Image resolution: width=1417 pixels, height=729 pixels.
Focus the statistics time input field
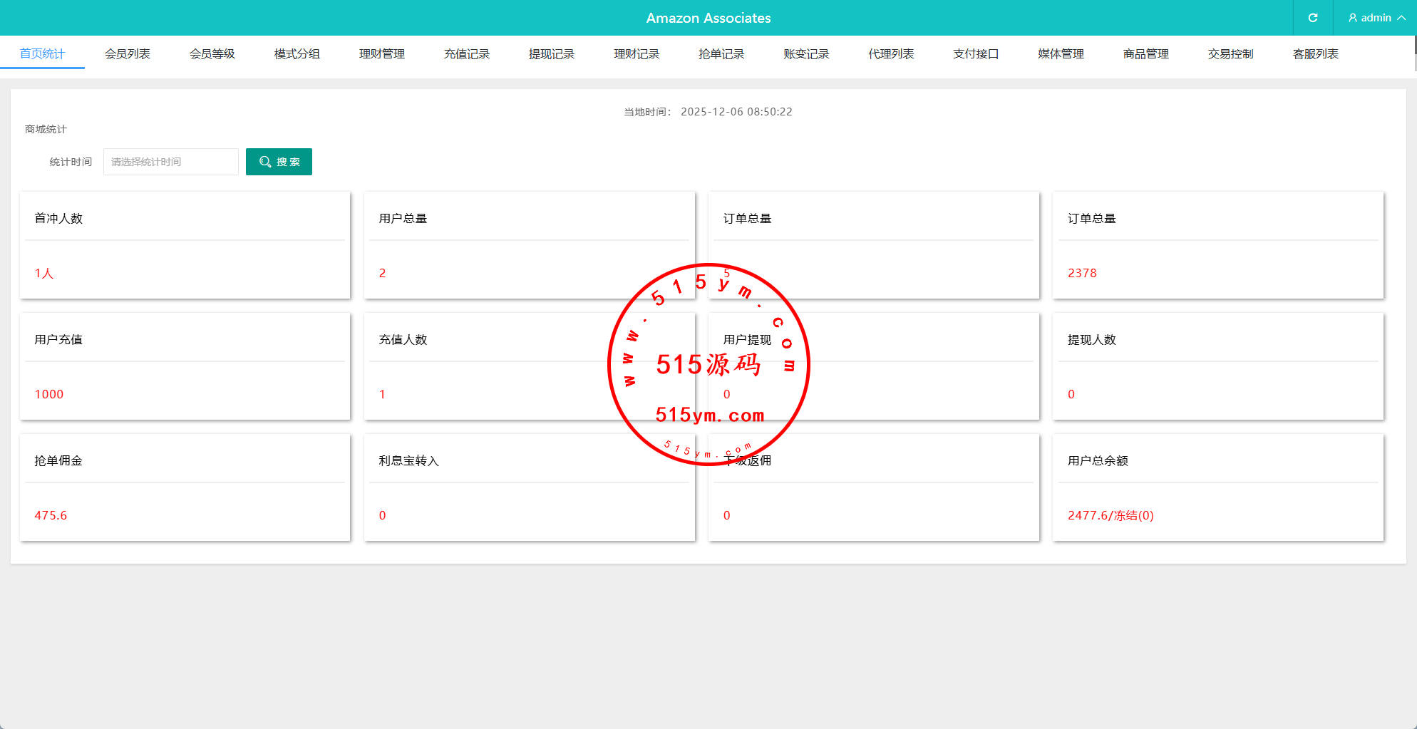coord(171,162)
